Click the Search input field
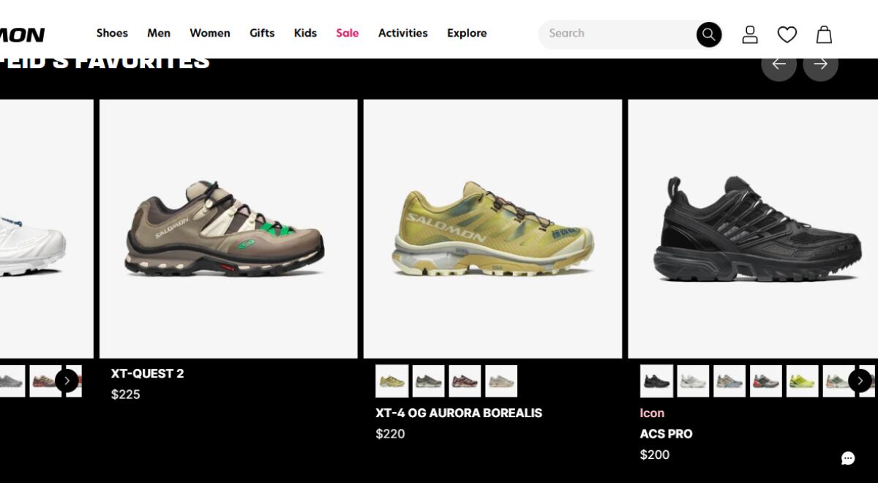Image resolution: width=878 pixels, height=494 pixels. [618, 34]
